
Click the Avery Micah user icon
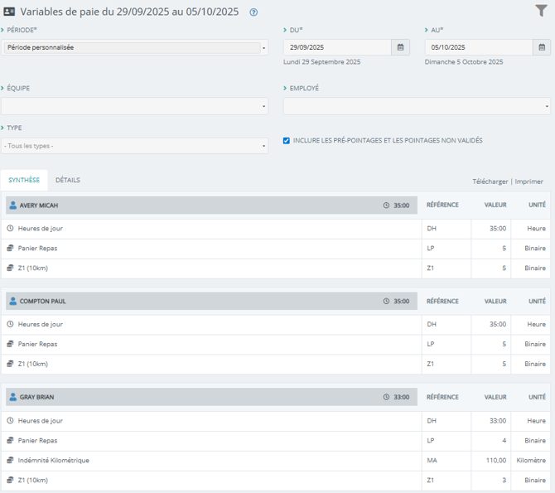click(x=12, y=205)
